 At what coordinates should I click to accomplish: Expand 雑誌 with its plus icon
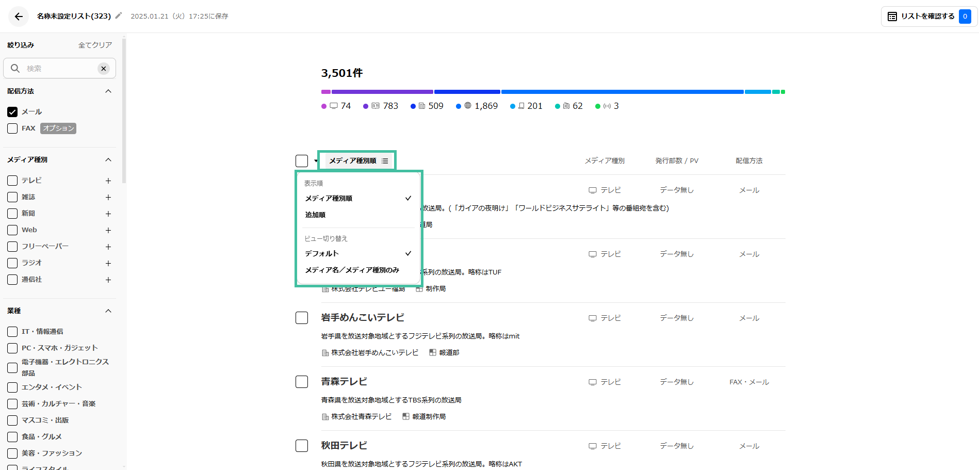coord(108,197)
